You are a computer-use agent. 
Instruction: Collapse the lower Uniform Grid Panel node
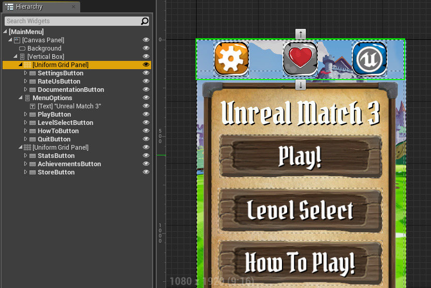click(x=21, y=147)
